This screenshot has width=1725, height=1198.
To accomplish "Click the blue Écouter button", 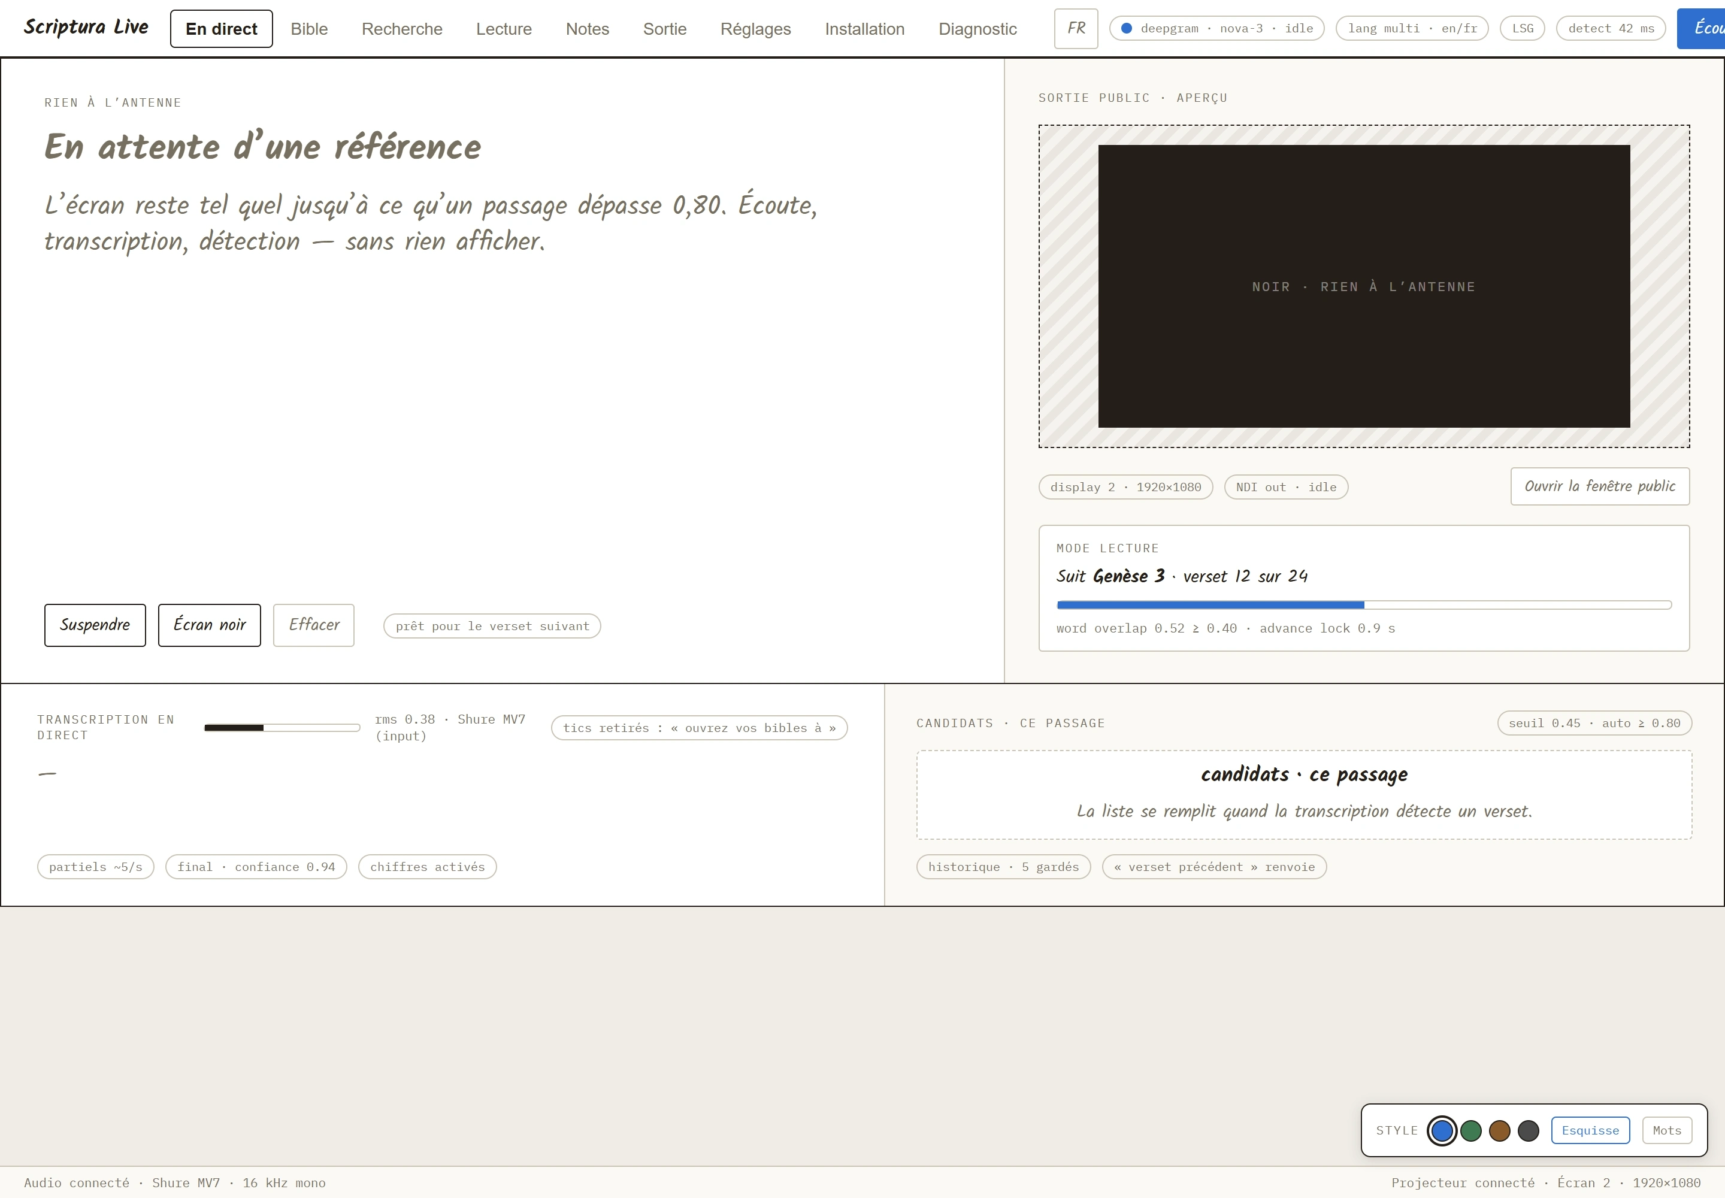I will point(1701,29).
